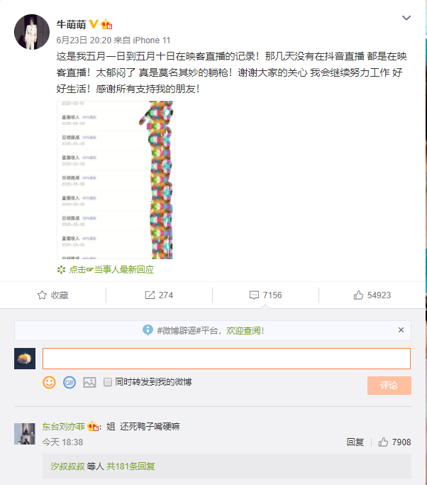
Task: Click the yellow V verified badge
Action: point(94,24)
